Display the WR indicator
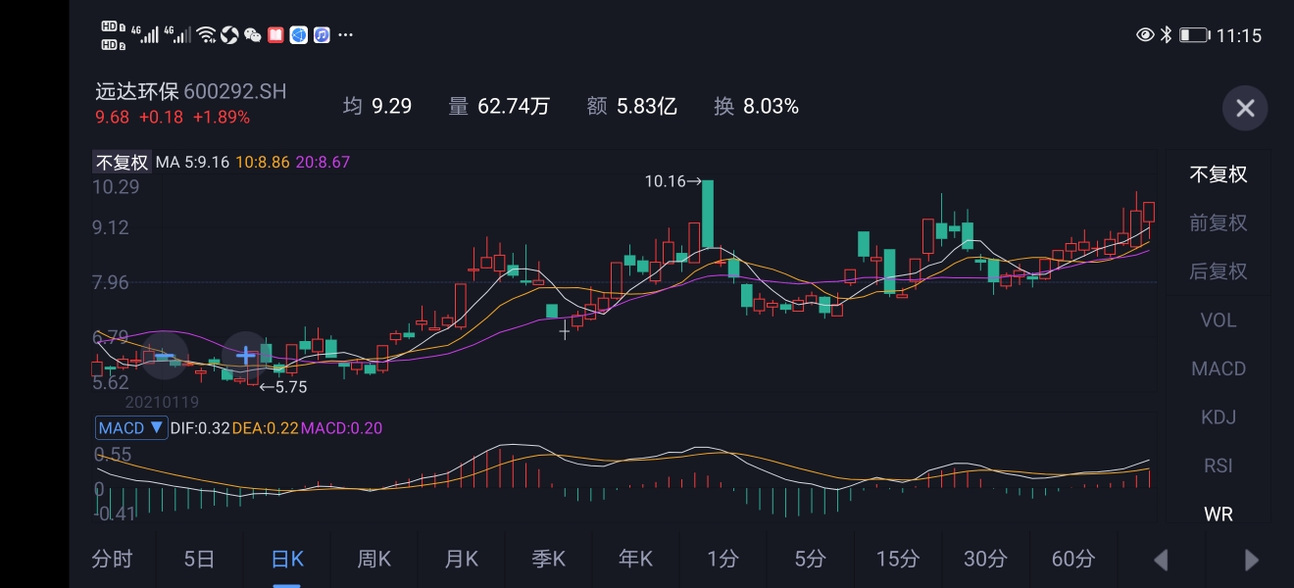Screen dimensions: 1294x588 (1218, 514)
